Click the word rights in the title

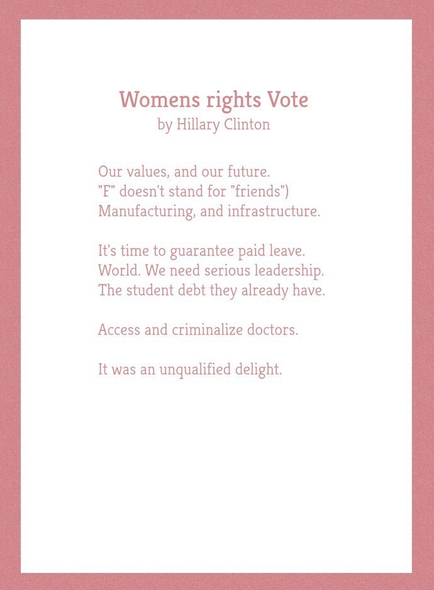coord(233,100)
